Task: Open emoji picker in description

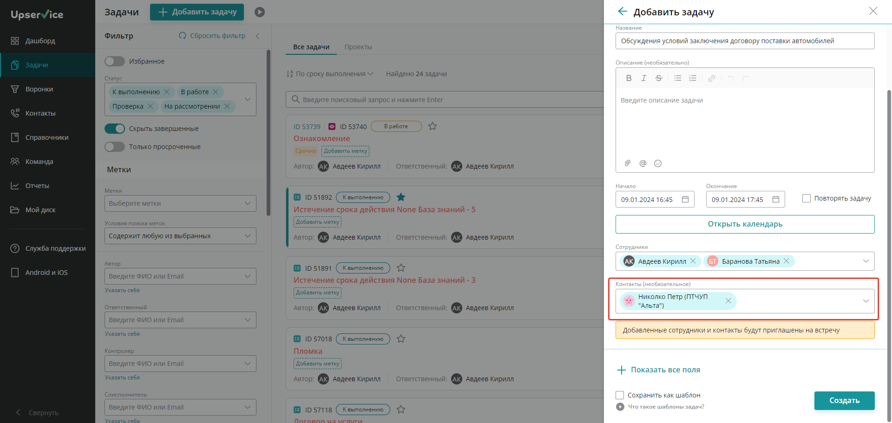Action: click(x=658, y=163)
